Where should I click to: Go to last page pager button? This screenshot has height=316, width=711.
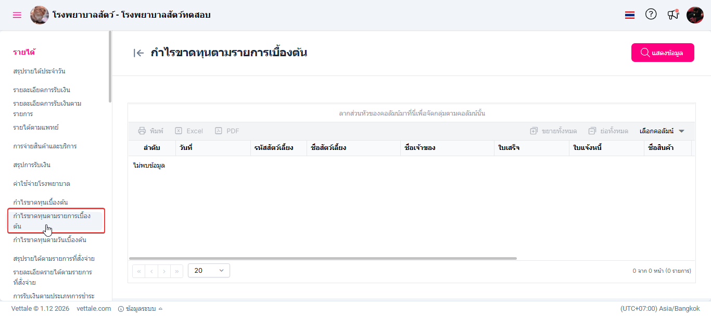(x=177, y=271)
